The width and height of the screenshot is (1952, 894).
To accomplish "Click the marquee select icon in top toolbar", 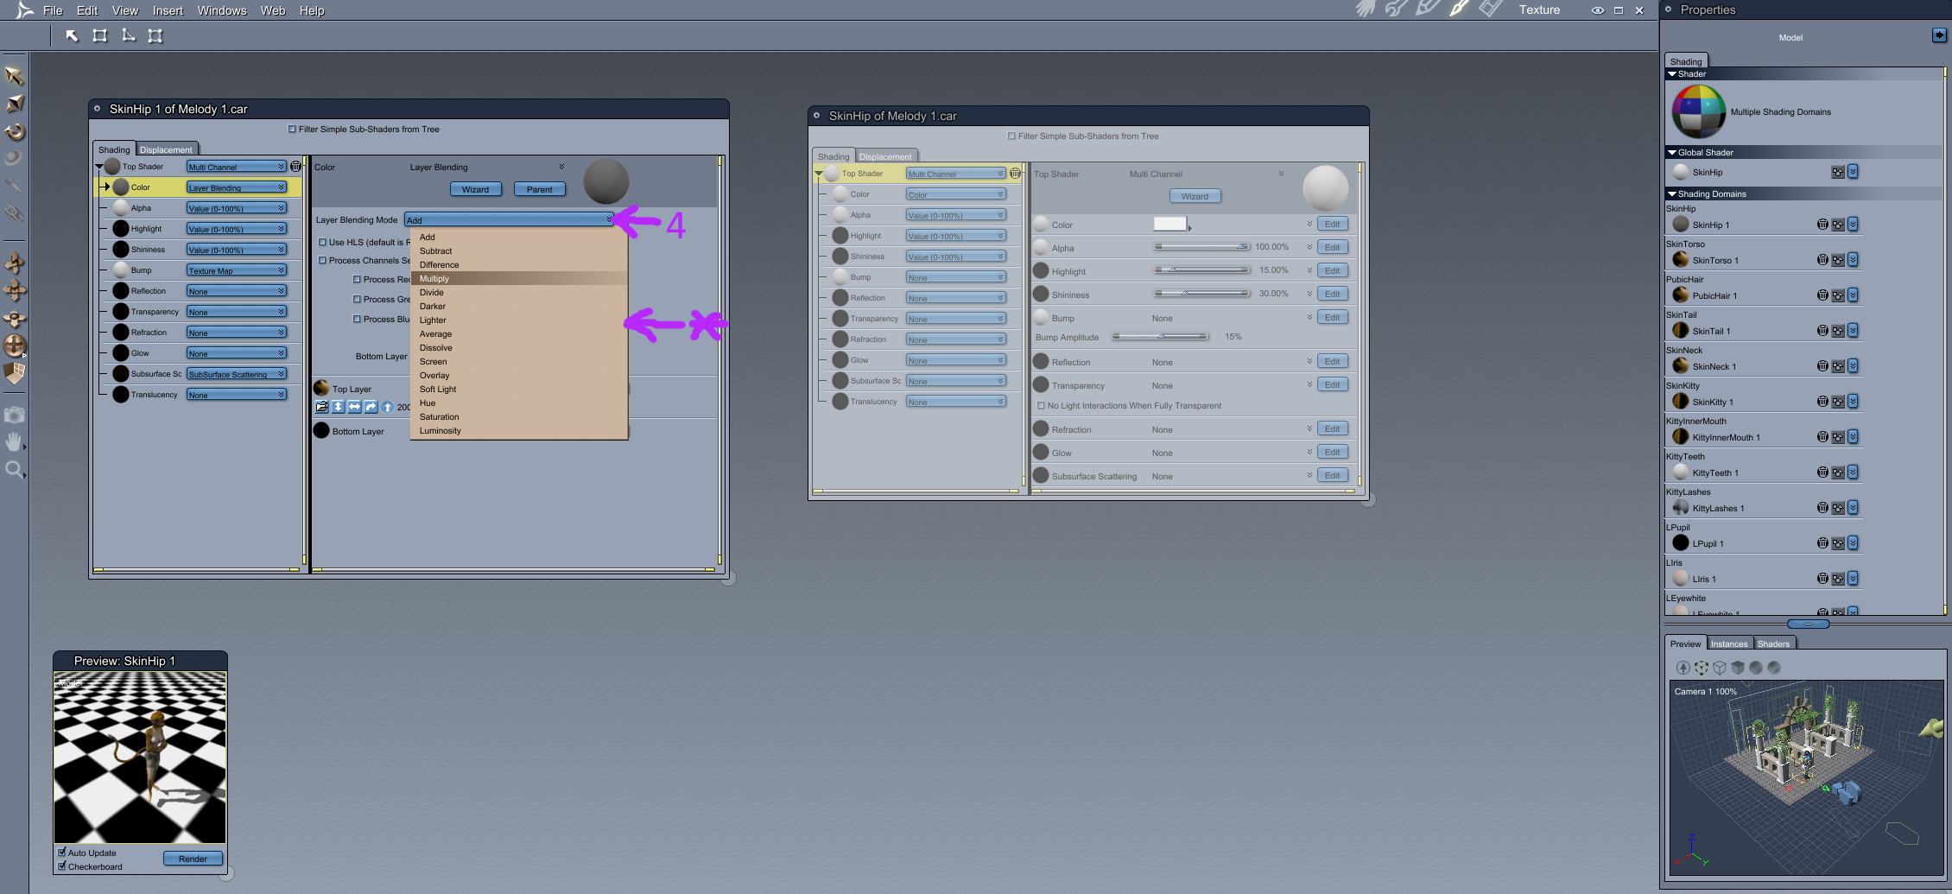I will [99, 35].
